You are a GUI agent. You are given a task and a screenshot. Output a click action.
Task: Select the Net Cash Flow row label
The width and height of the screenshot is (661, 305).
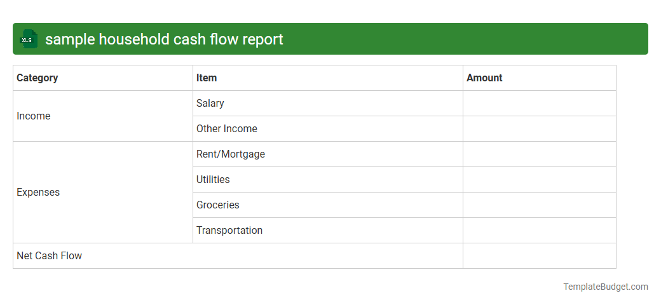238,255
